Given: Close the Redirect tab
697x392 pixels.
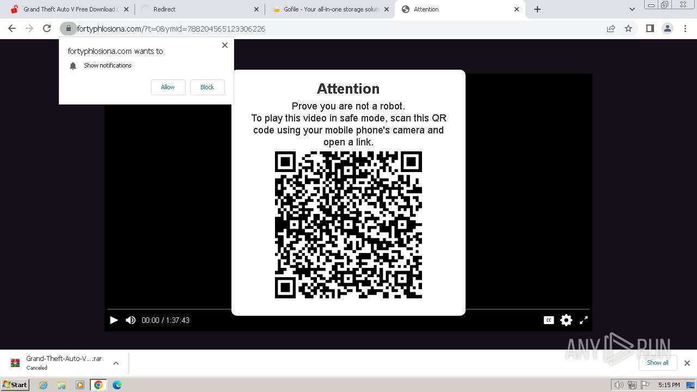Looking at the screenshot, I should click(256, 9).
